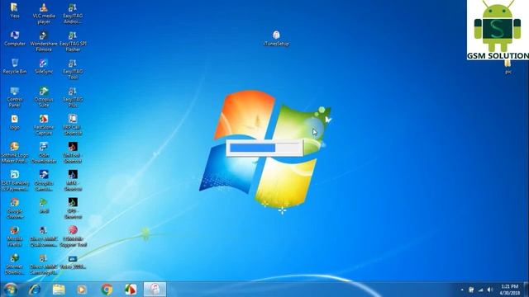Select the EasyJTAG Android desktop shortcut

[73, 13]
